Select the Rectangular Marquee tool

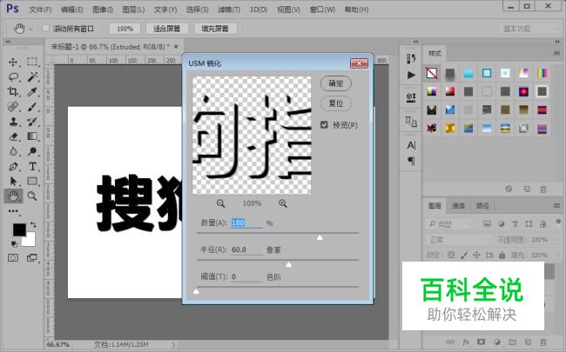32,62
